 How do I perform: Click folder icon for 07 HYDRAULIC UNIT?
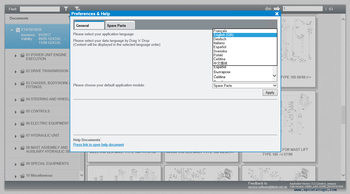23,136
